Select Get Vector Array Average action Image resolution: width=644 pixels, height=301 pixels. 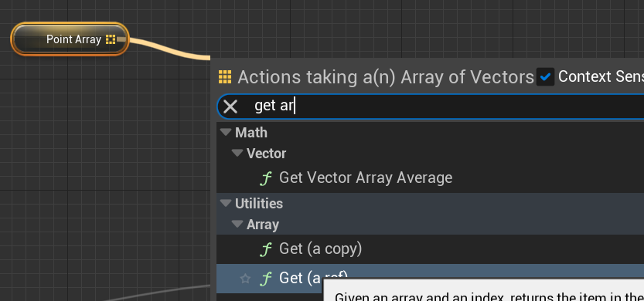pos(365,178)
